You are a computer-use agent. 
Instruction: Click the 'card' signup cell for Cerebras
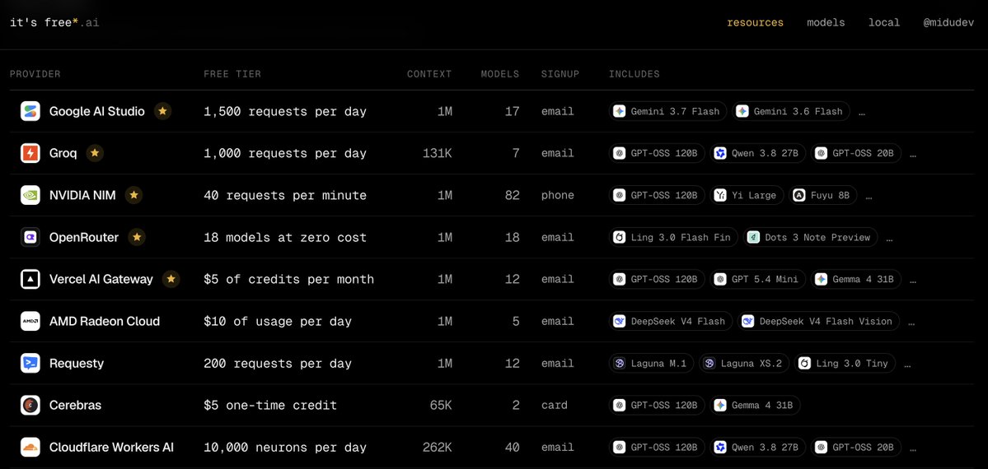pos(555,405)
